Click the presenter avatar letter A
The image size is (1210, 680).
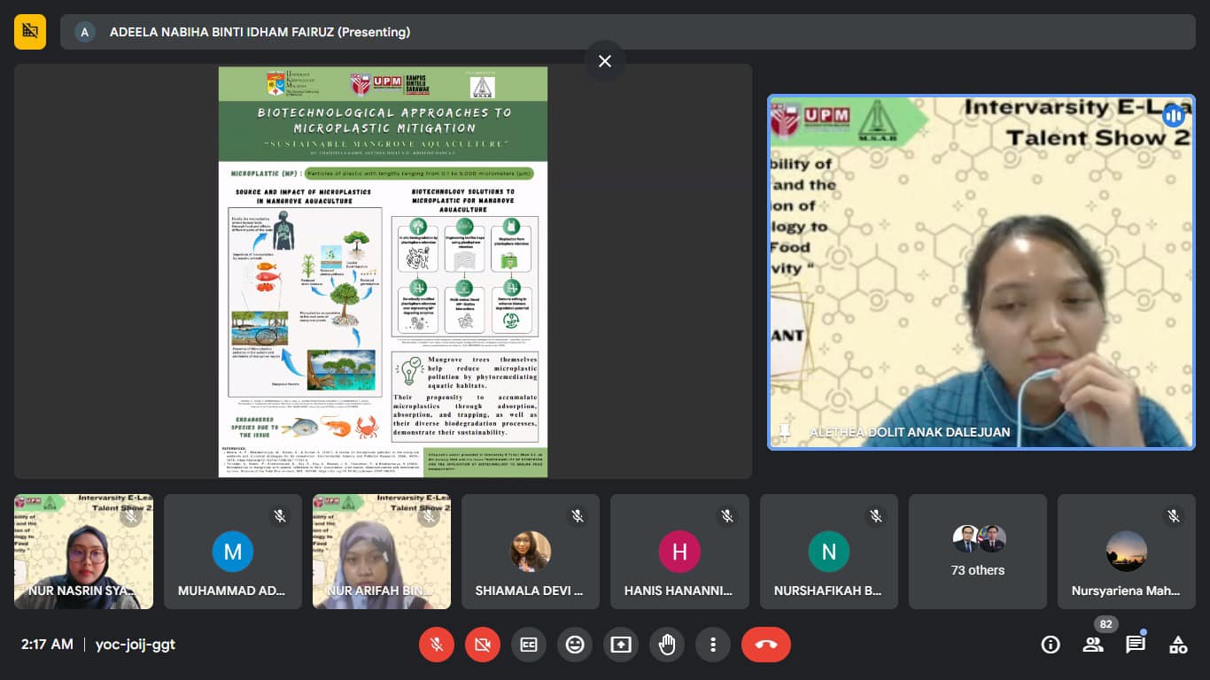(x=85, y=32)
